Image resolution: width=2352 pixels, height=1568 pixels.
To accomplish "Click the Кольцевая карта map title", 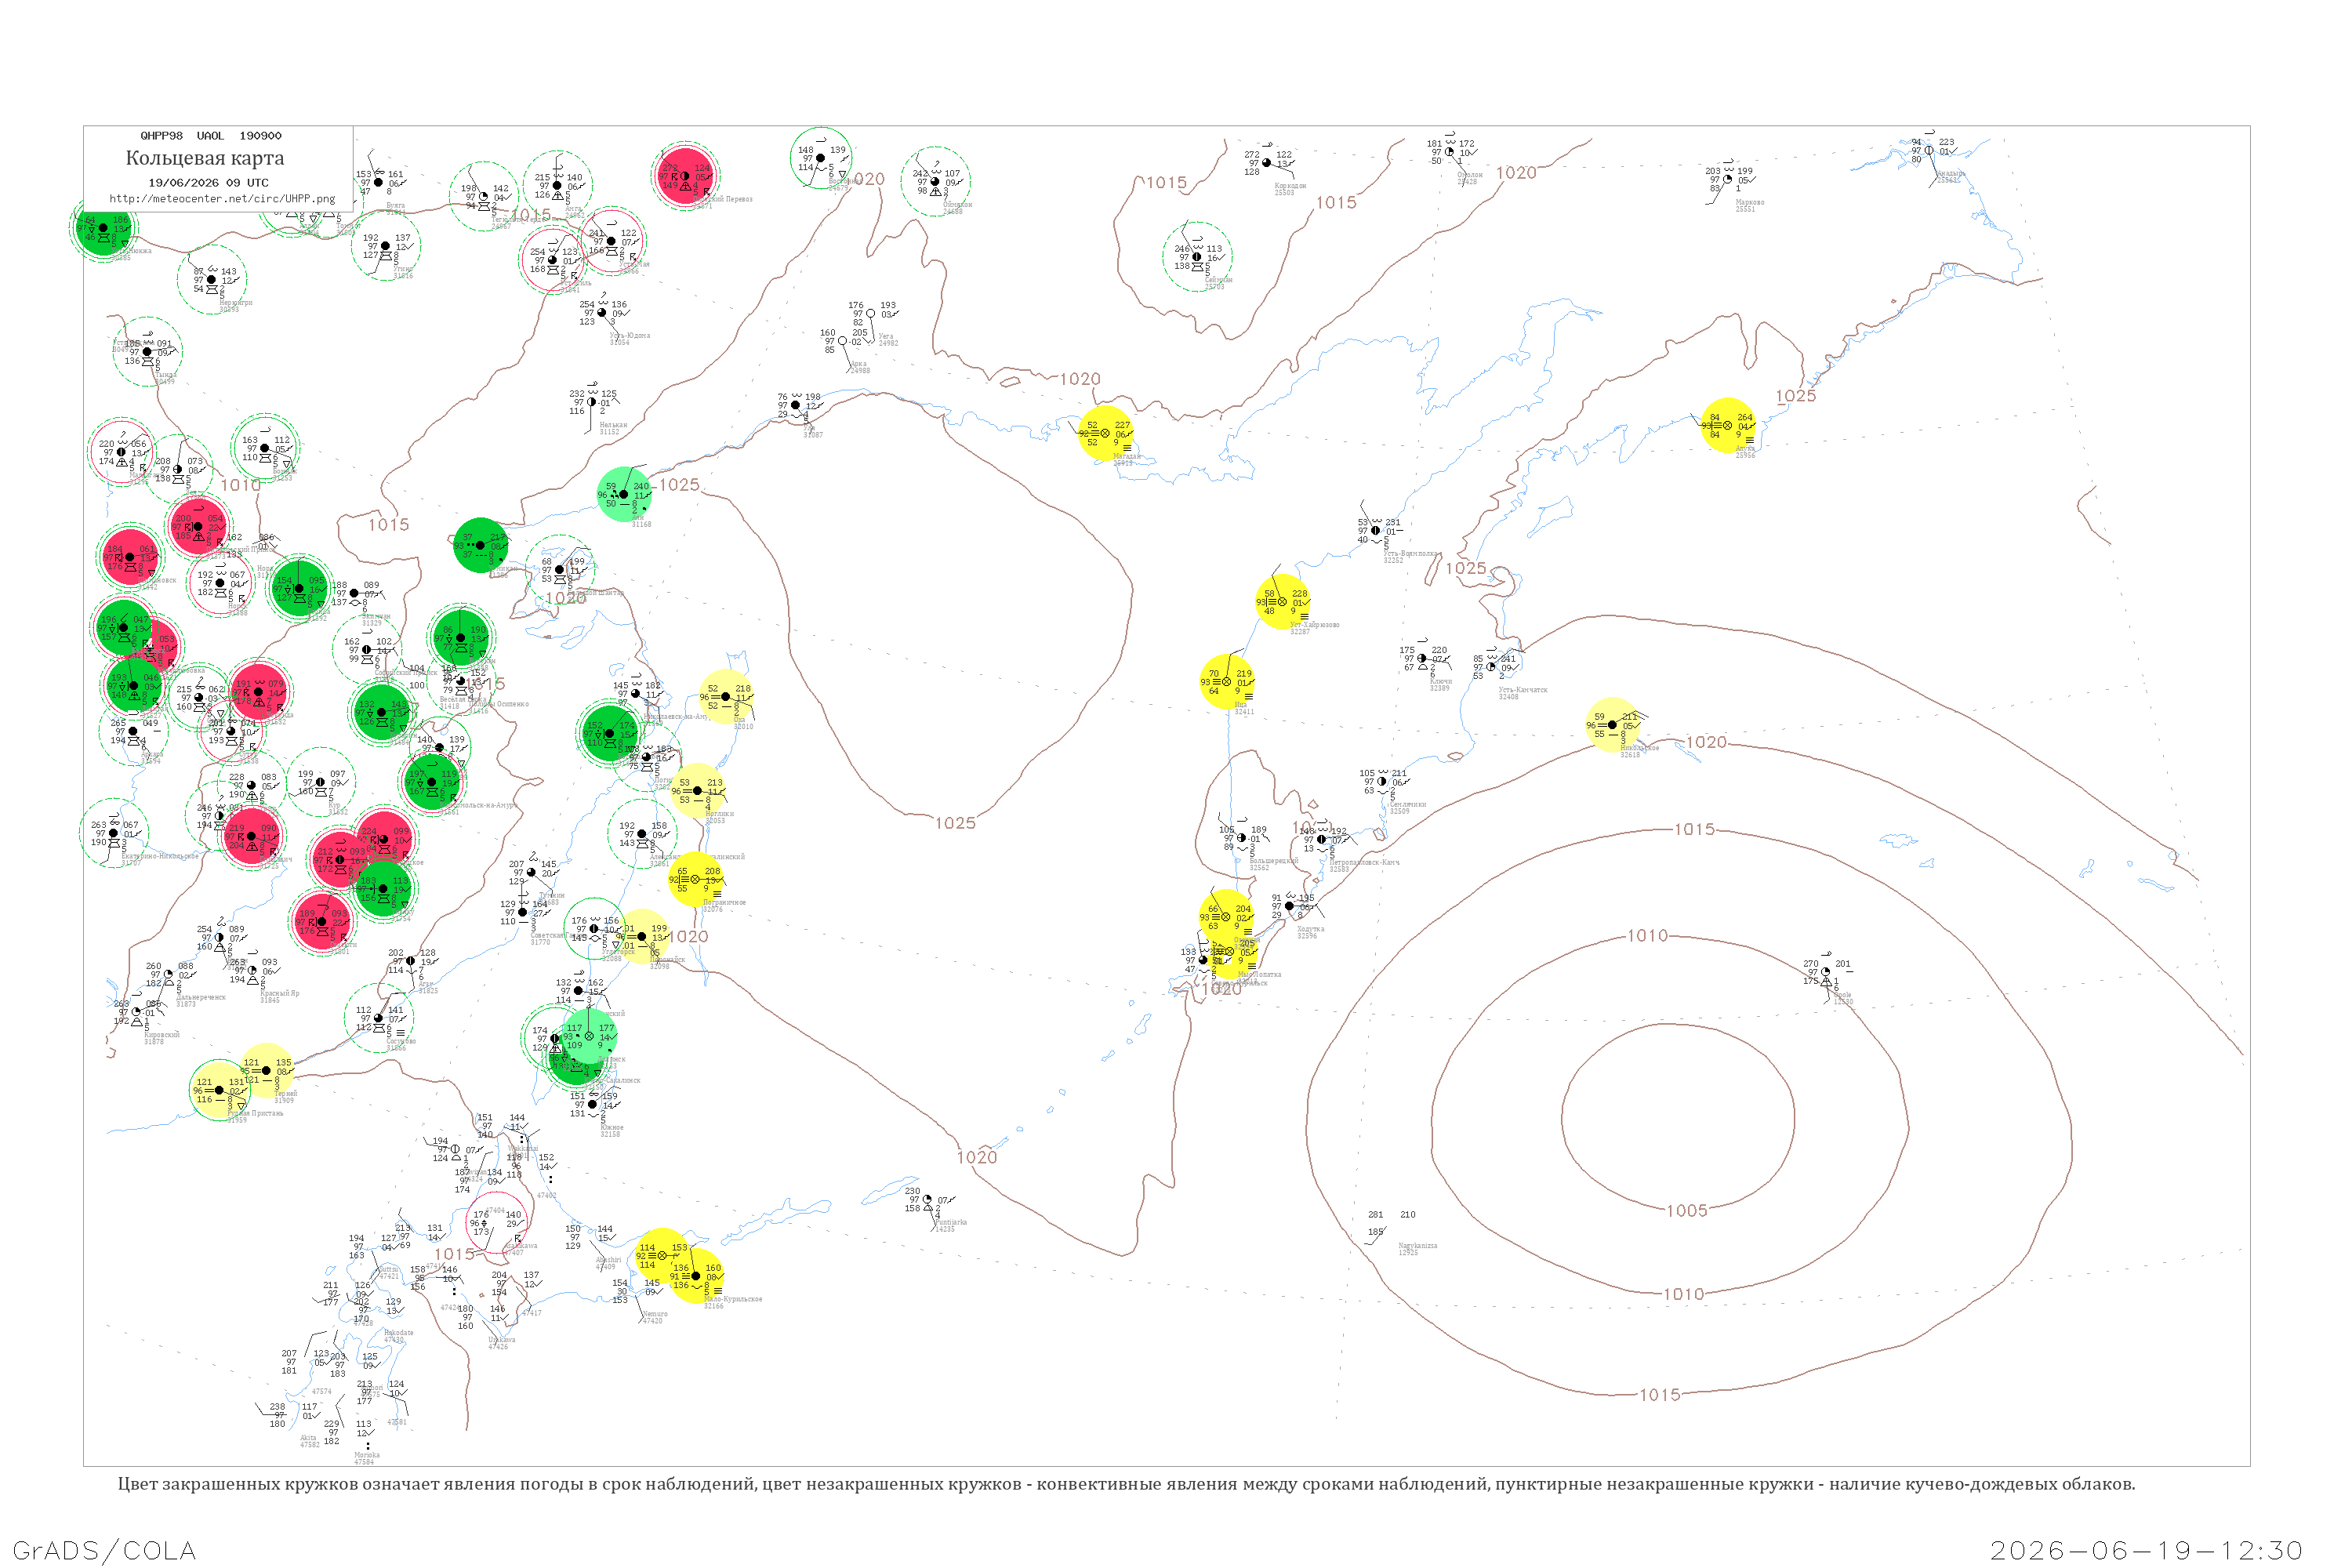I will point(205,158).
